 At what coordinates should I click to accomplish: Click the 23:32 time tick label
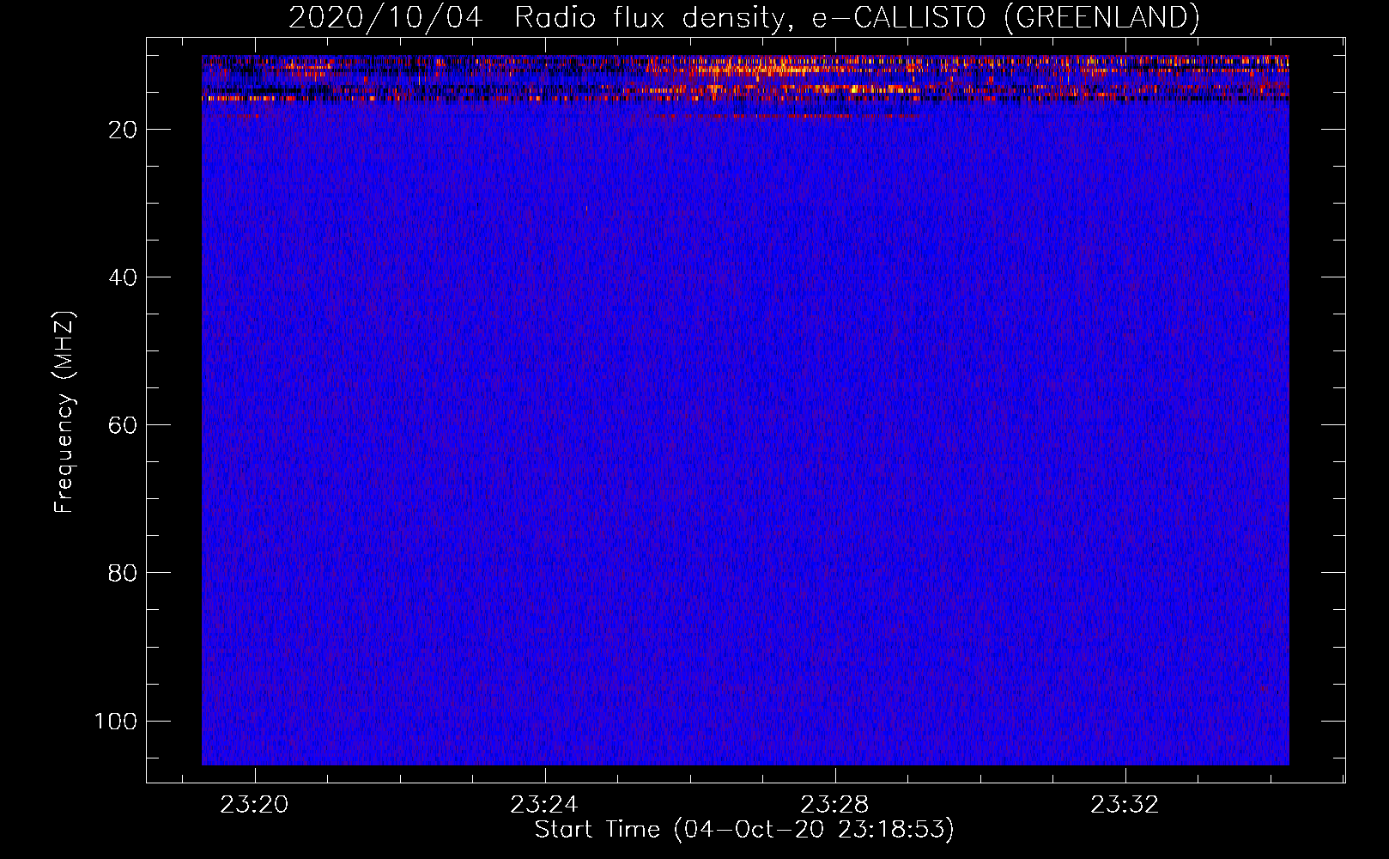[1125, 805]
